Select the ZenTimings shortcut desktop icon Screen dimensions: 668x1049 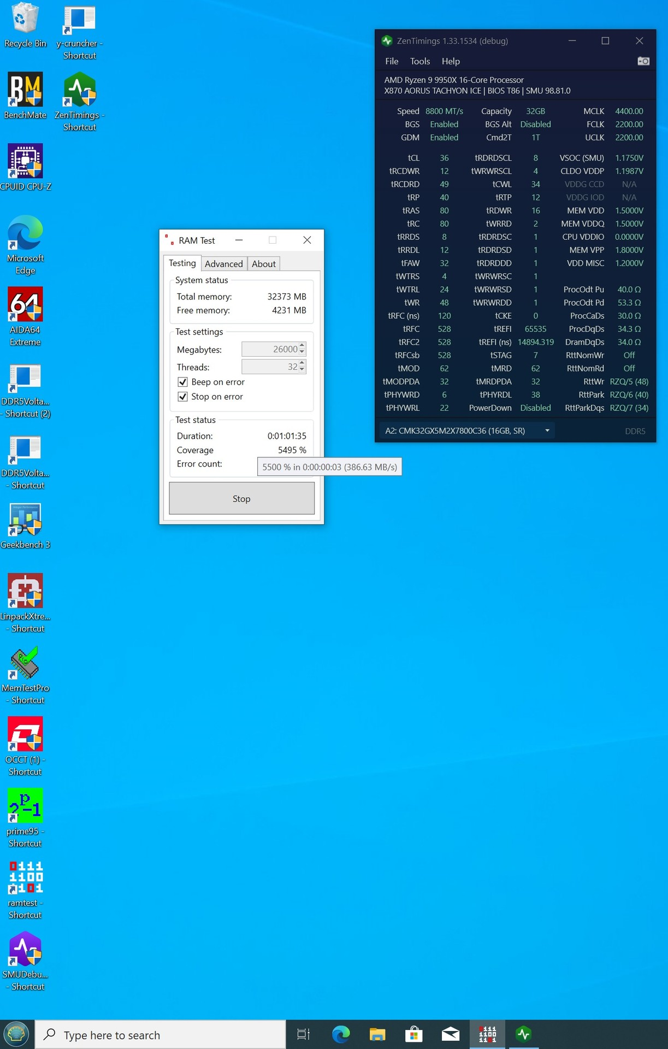80,102
